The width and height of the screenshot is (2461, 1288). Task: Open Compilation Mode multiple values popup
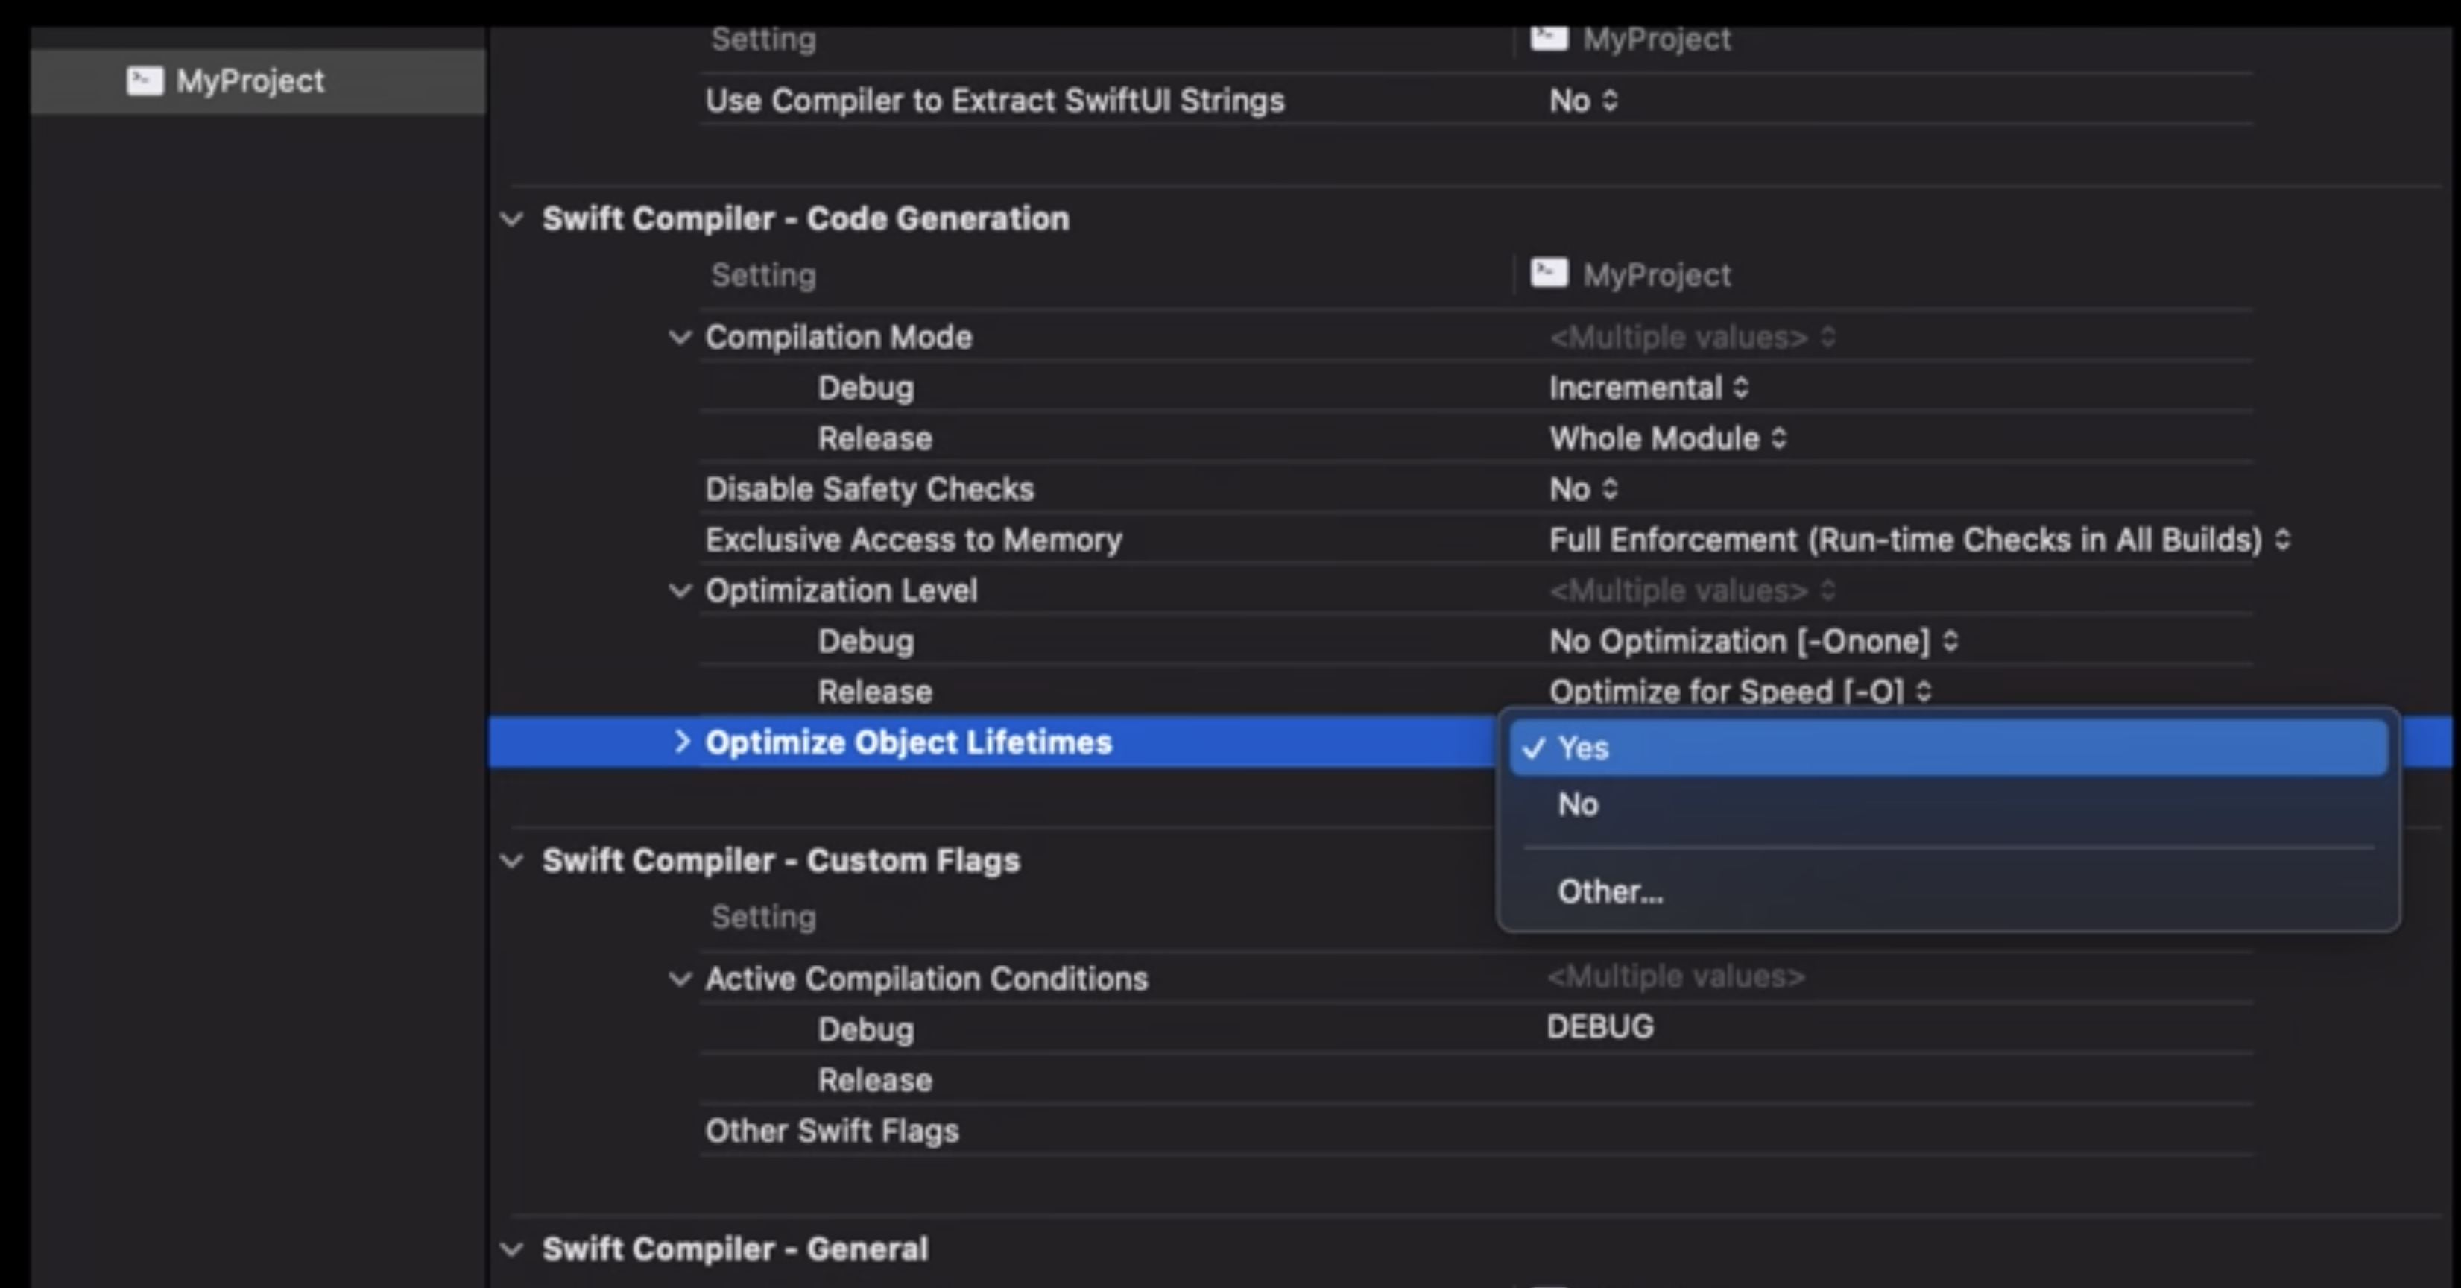(1692, 338)
